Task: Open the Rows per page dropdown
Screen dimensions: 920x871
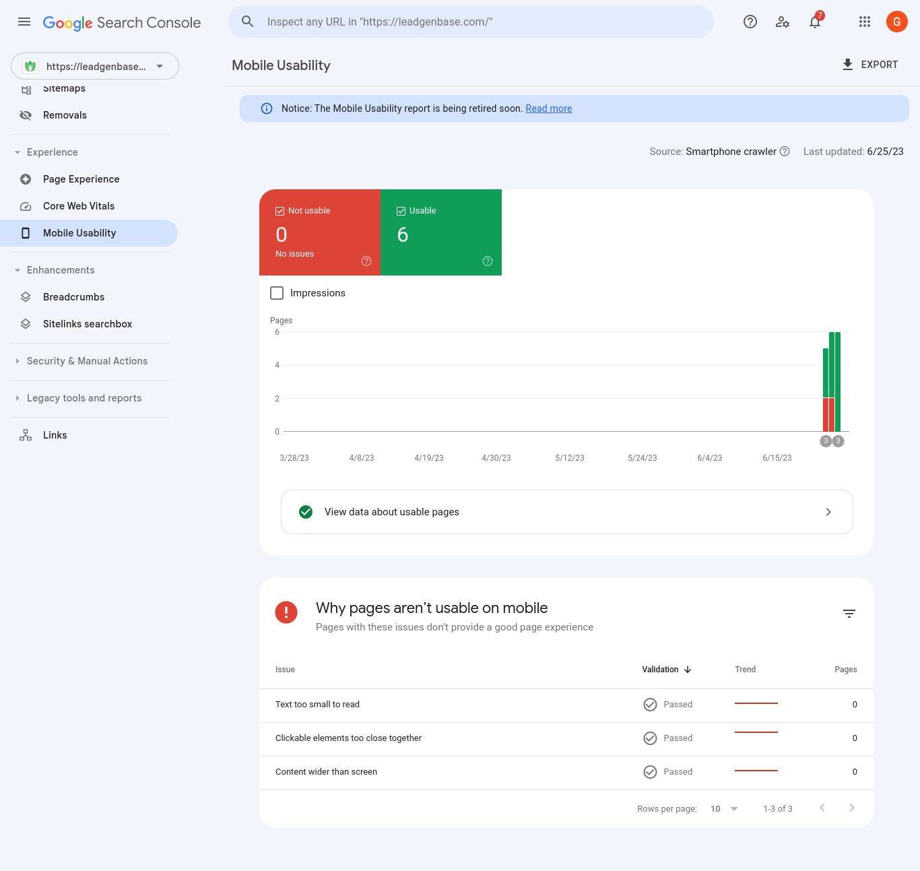Action: tap(724, 808)
